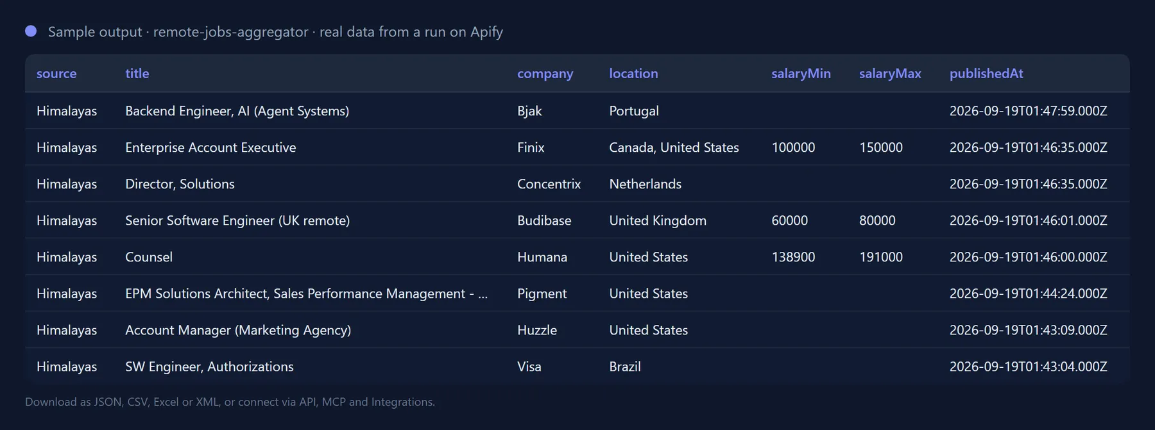The image size is (1155, 430).
Task: Select the publishedAt timestamp in the Bjak row
Action: (x=1029, y=111)
